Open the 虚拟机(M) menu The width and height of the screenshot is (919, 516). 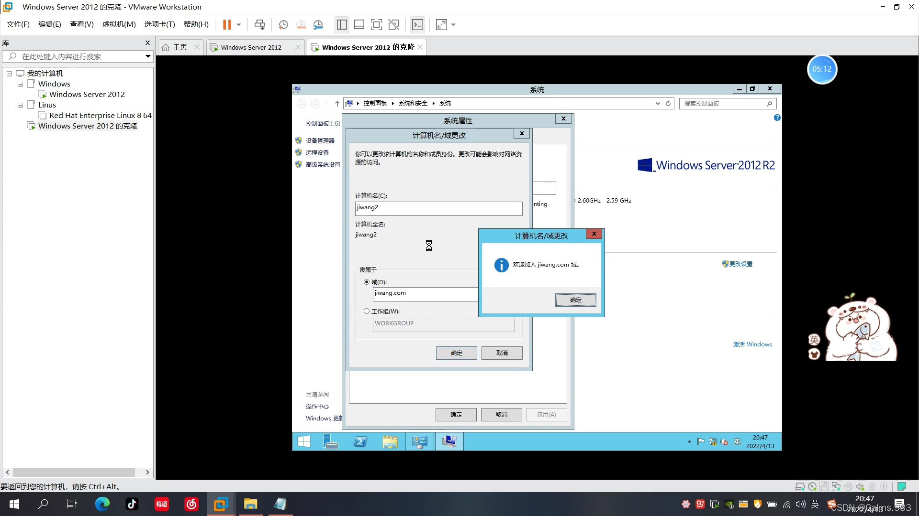[119, 24]
